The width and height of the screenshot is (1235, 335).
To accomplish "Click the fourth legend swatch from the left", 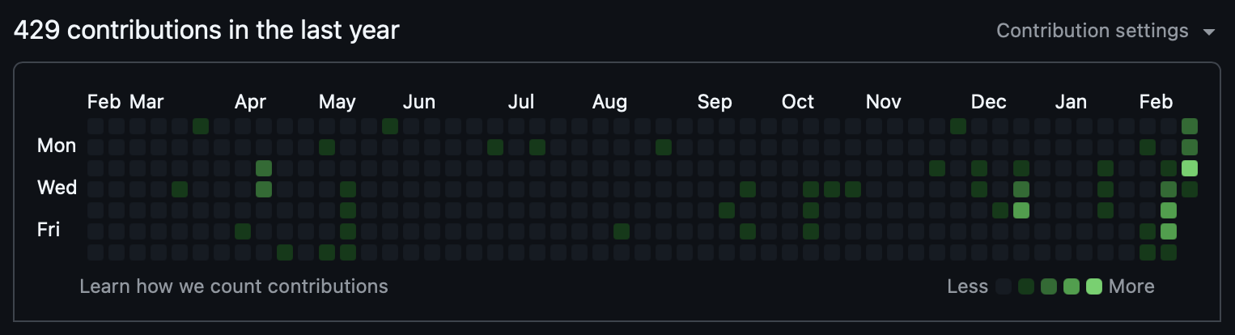I will coord(1072,286).
